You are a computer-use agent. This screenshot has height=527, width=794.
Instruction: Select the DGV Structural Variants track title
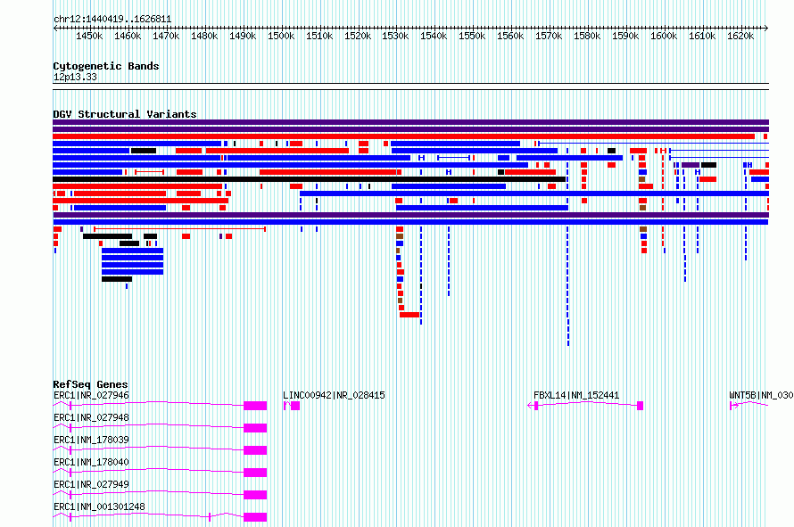click(x=125, y=114)
